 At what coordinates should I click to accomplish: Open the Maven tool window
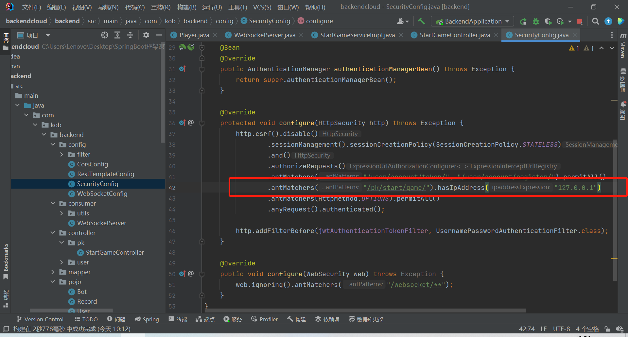click(x=623, y=46)
